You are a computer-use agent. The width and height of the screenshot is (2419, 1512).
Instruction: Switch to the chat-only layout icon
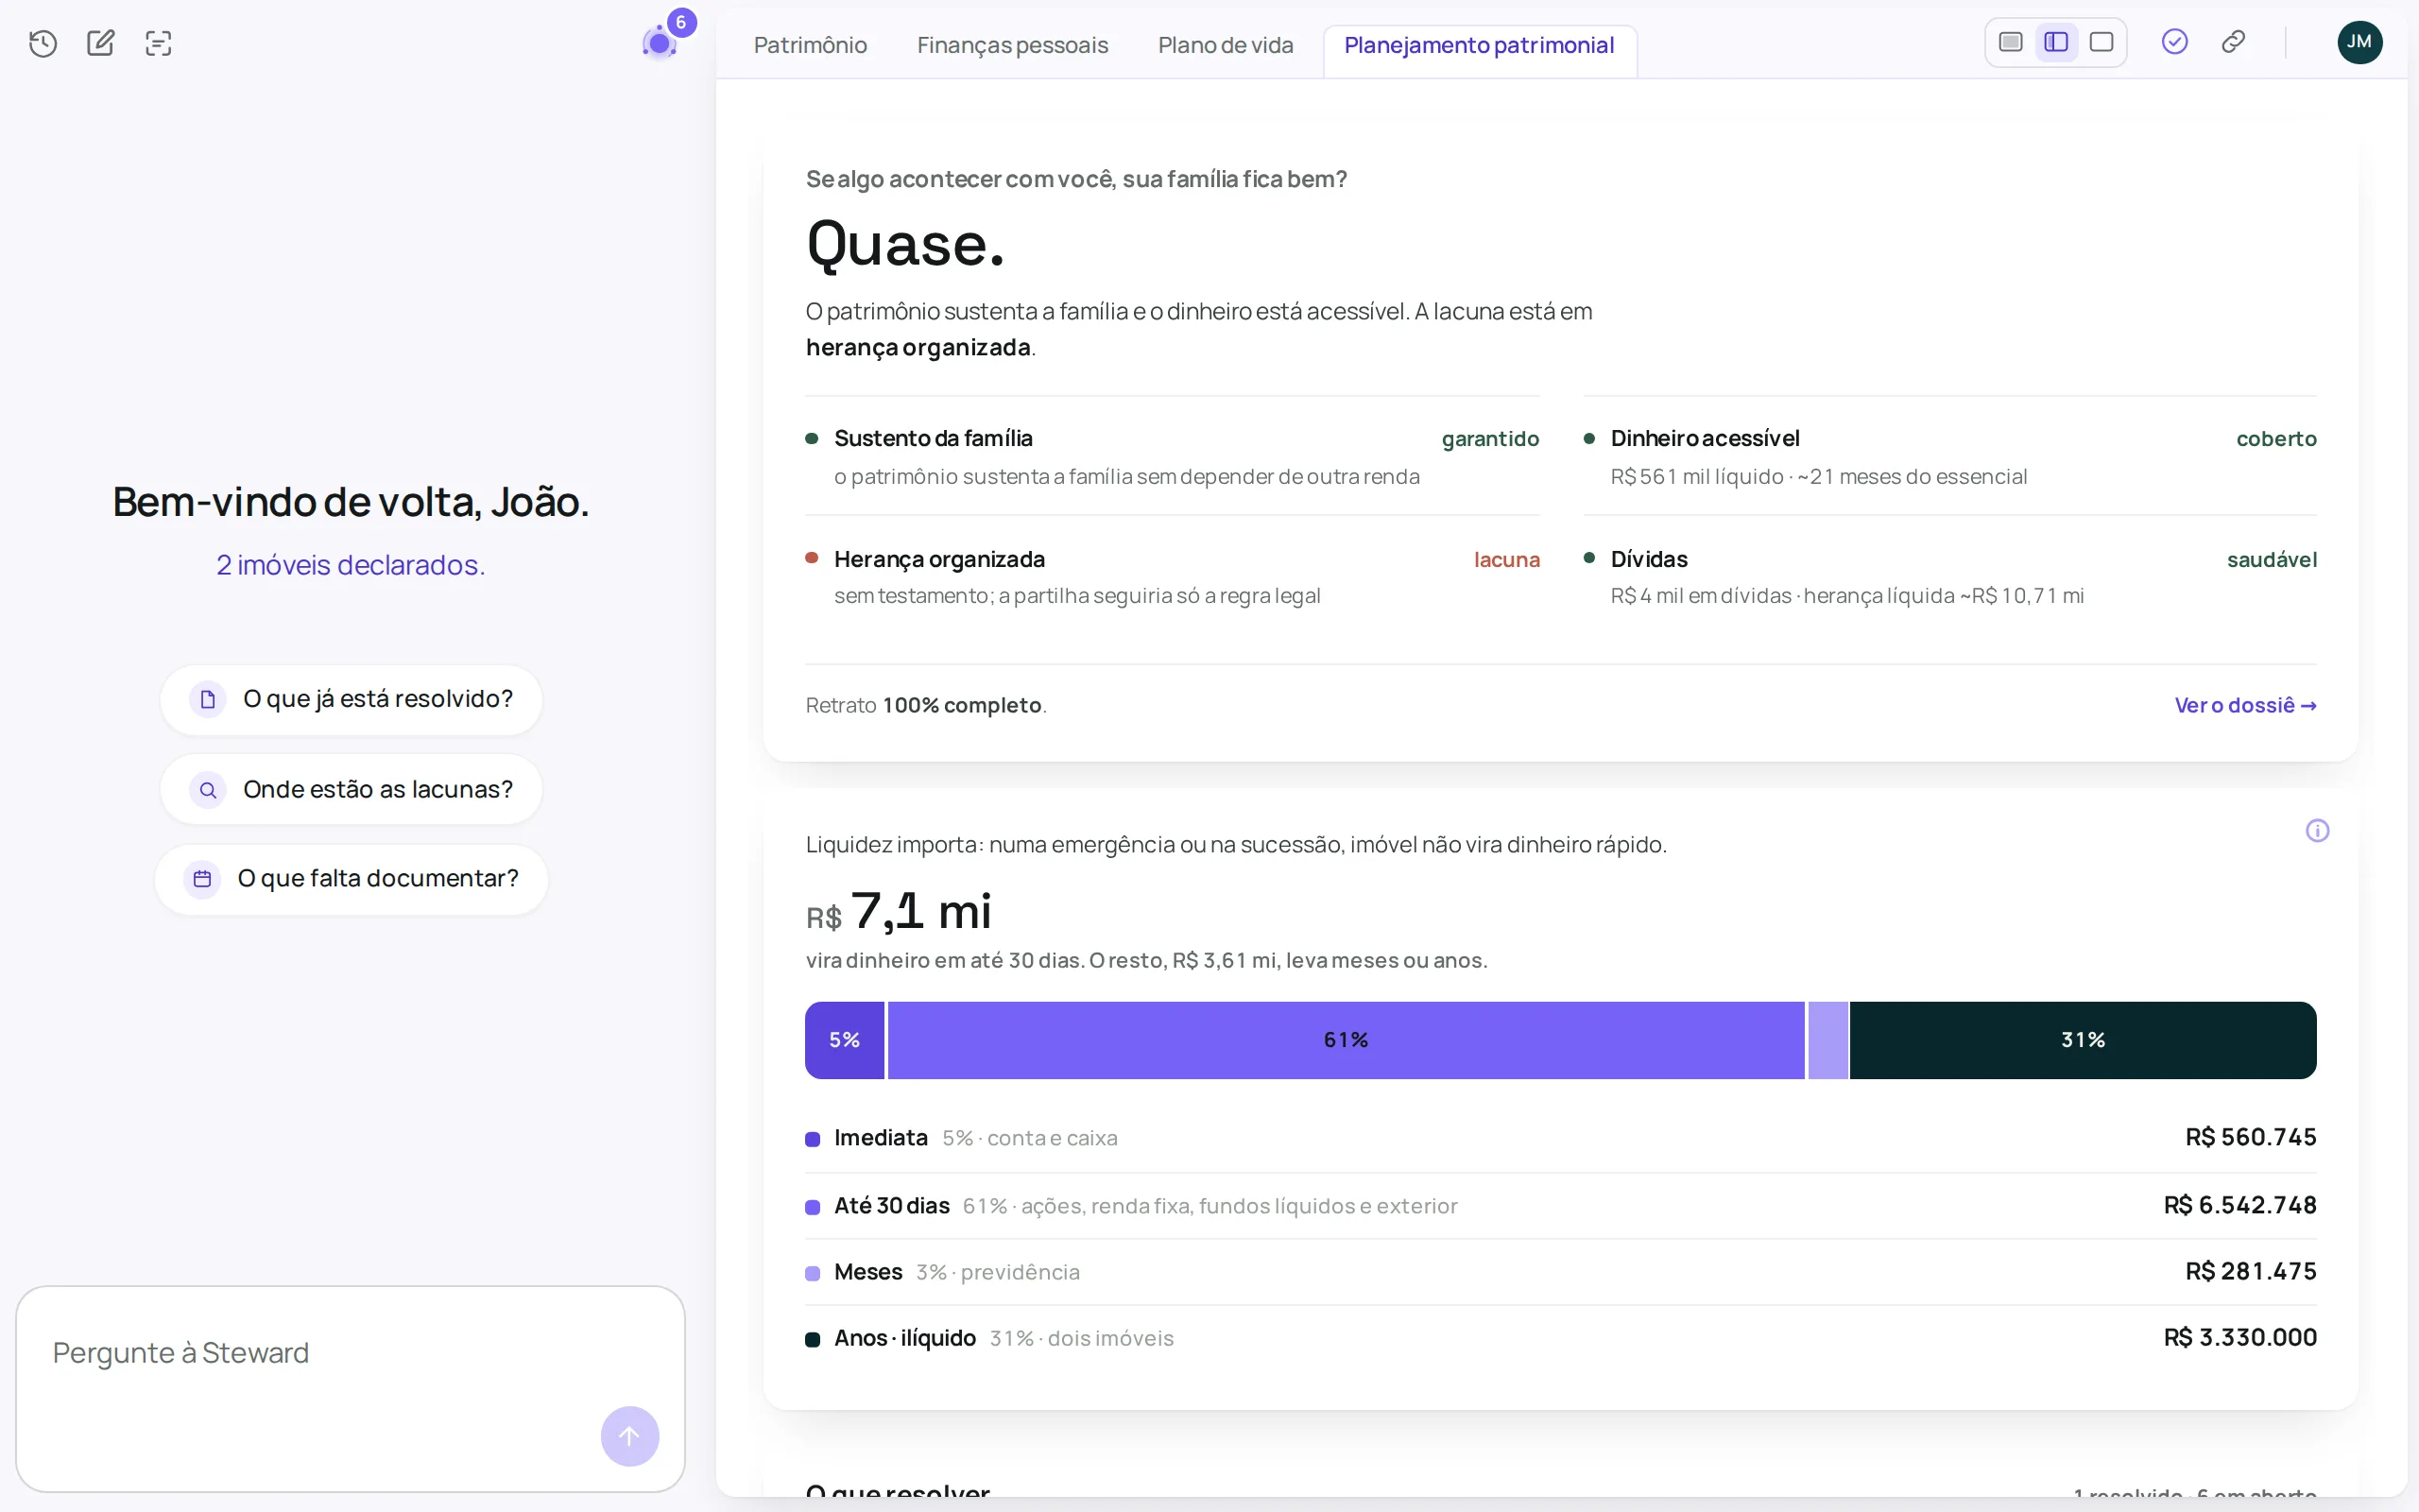[x=2010, y=42]
